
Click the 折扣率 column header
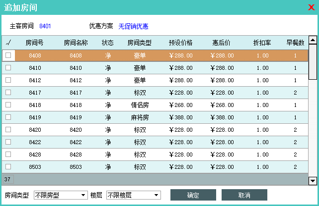coord(262,43)
